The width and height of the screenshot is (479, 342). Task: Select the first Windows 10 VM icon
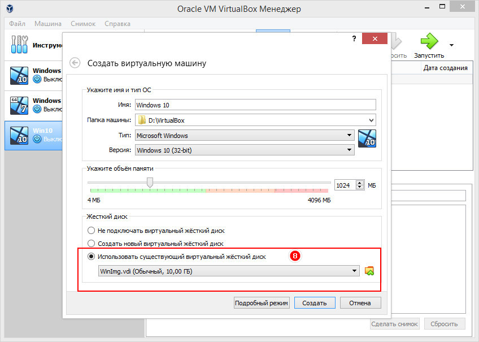click(x=19, y=76)
